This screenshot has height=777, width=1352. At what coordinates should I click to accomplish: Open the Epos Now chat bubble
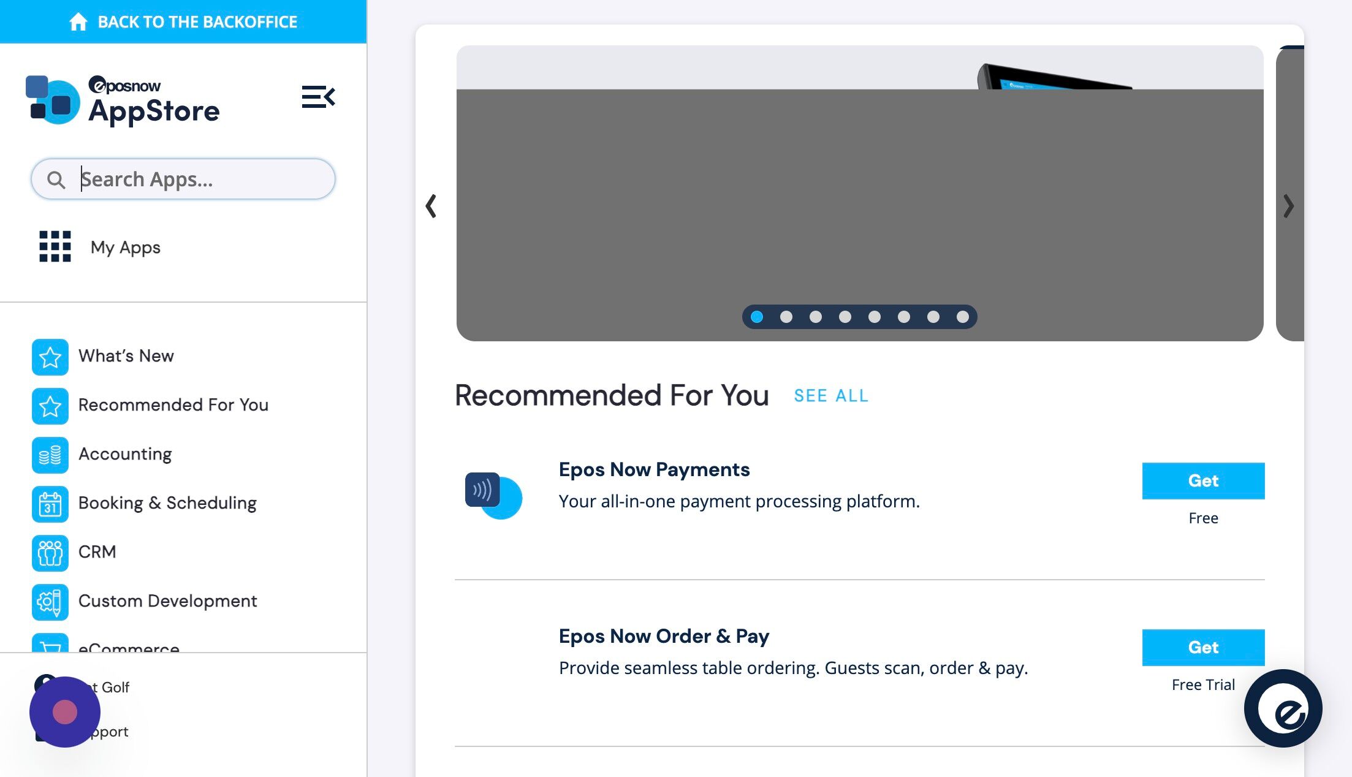[x=1283, y=708]
